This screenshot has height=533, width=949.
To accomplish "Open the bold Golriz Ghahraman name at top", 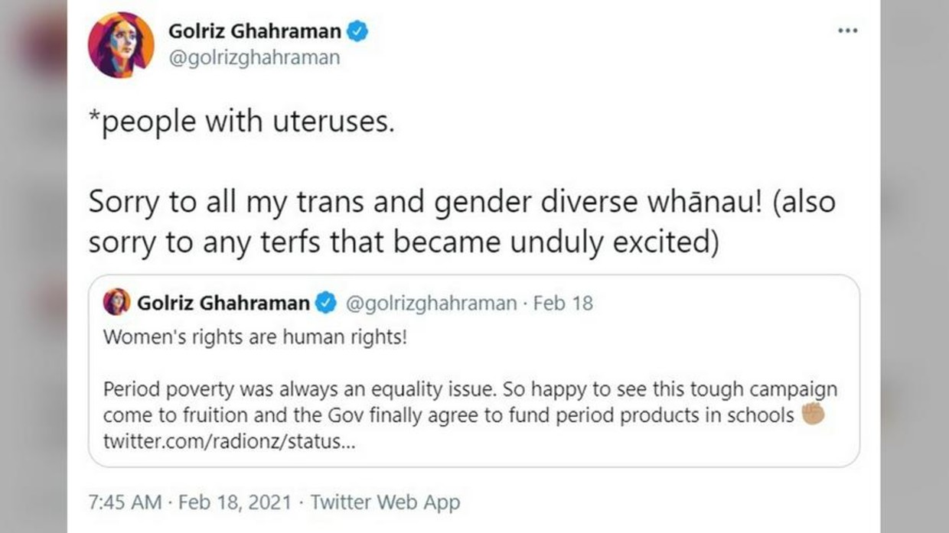I will (253, 31).
